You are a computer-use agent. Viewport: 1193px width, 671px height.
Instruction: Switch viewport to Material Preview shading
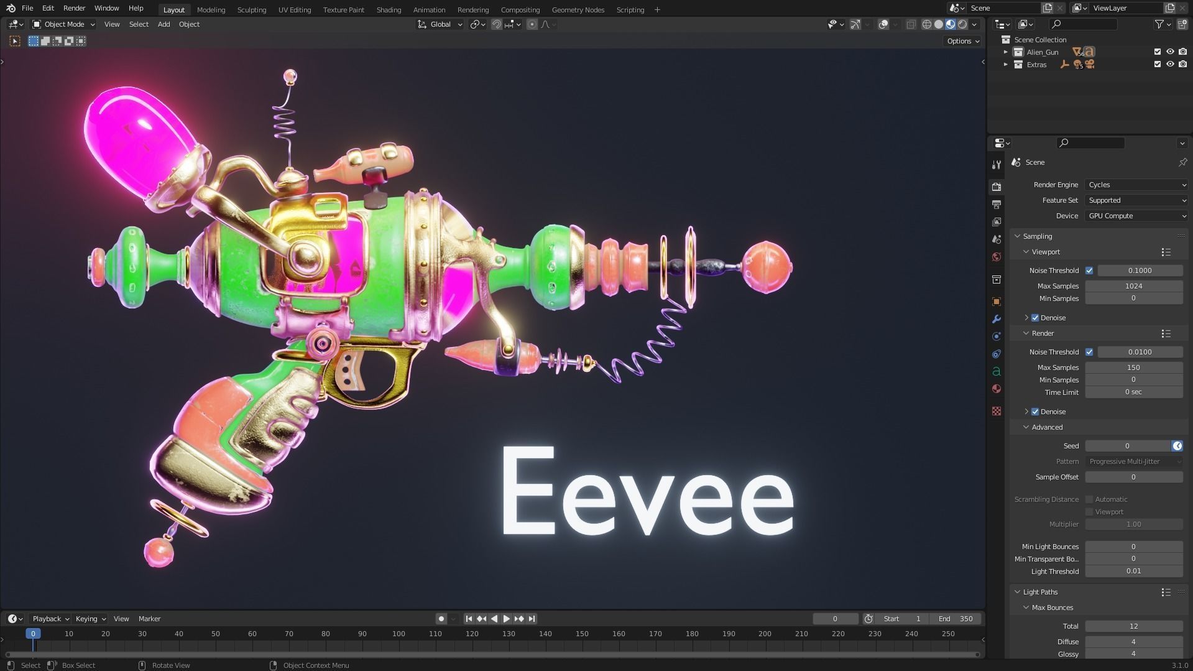pyautogui.click(x=951, y=24)
